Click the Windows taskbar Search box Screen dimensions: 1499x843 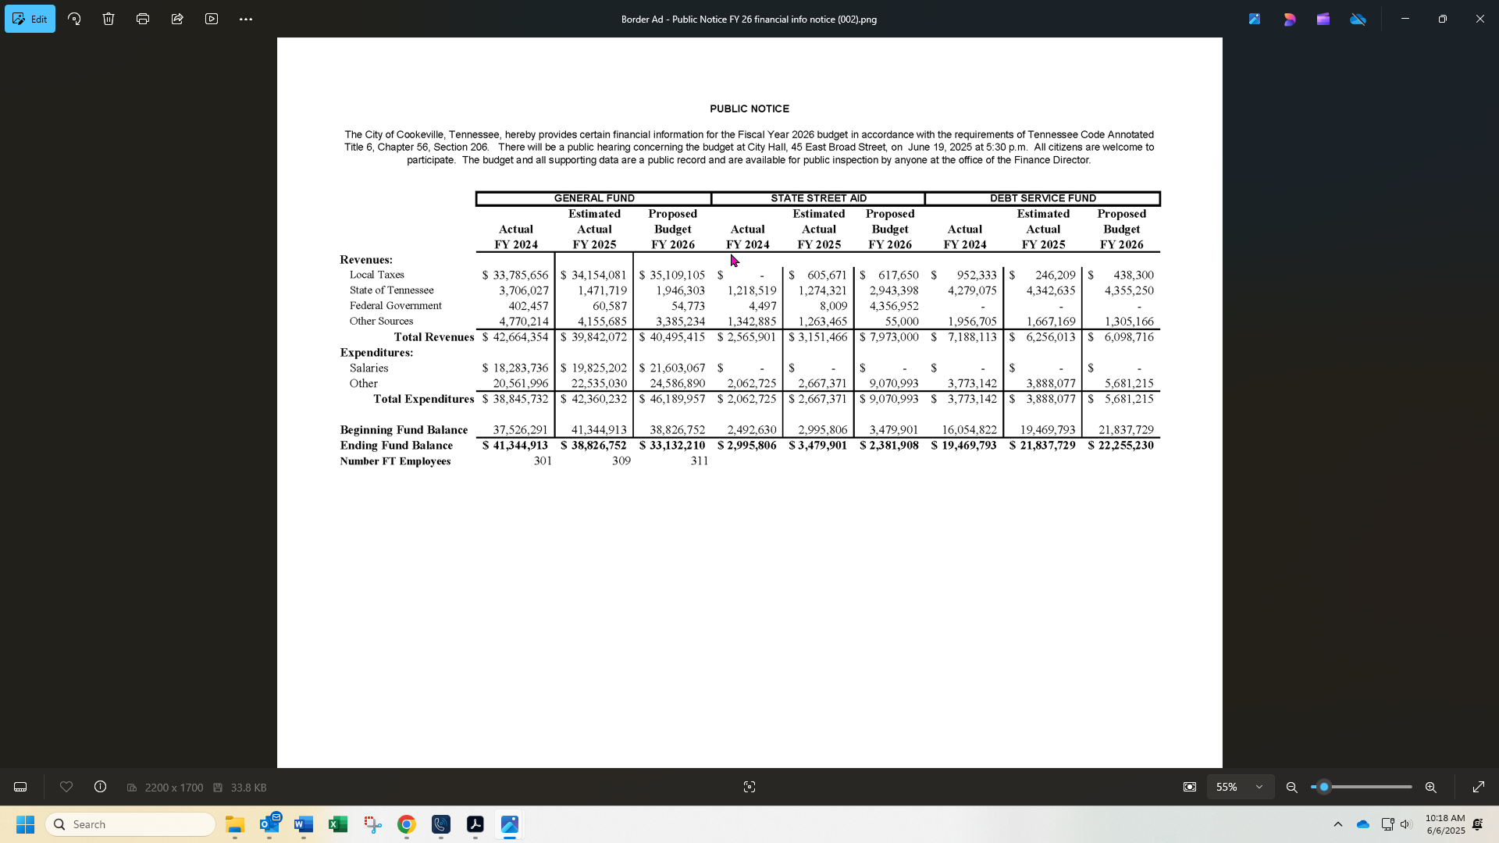coord(131,824)
